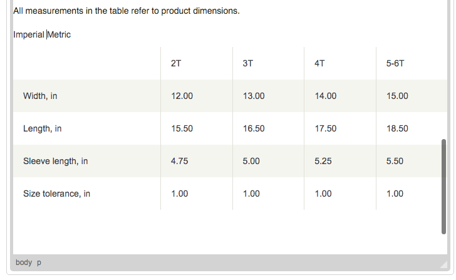
Task: Select the p element path item
Action: (39, 262)
